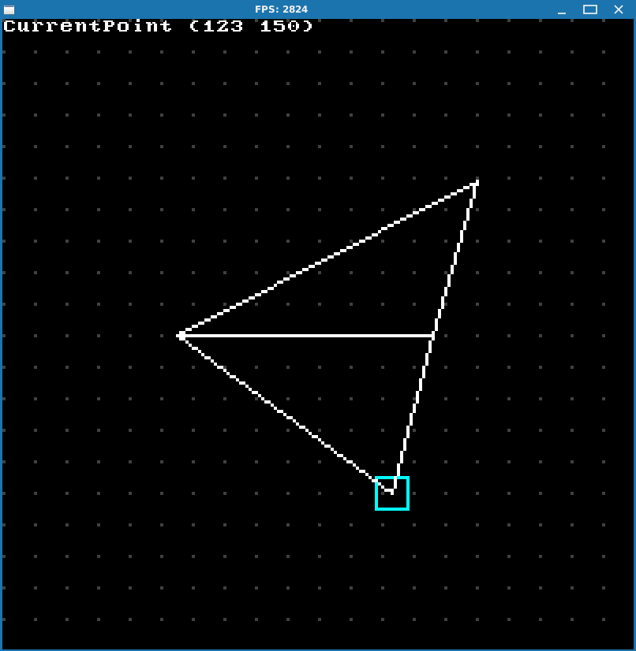636x651 pixels.
Task: Click the cyan square cursor marker
Action: pos(392,493)
